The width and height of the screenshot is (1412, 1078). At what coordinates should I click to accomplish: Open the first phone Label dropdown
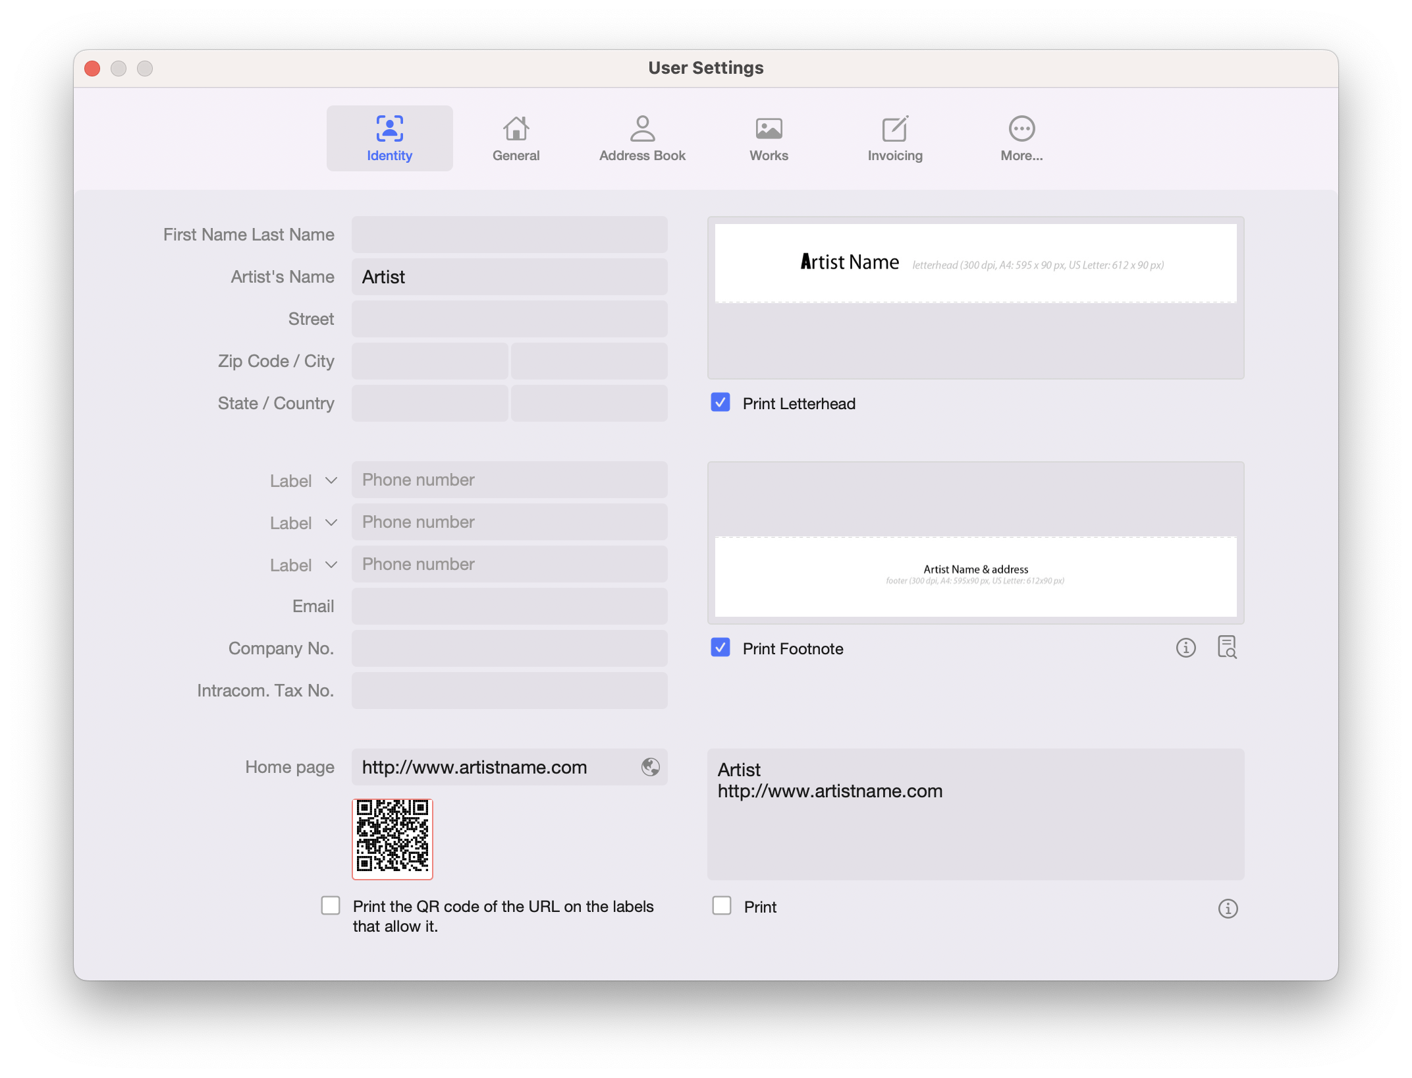click(x=304, y=480)
